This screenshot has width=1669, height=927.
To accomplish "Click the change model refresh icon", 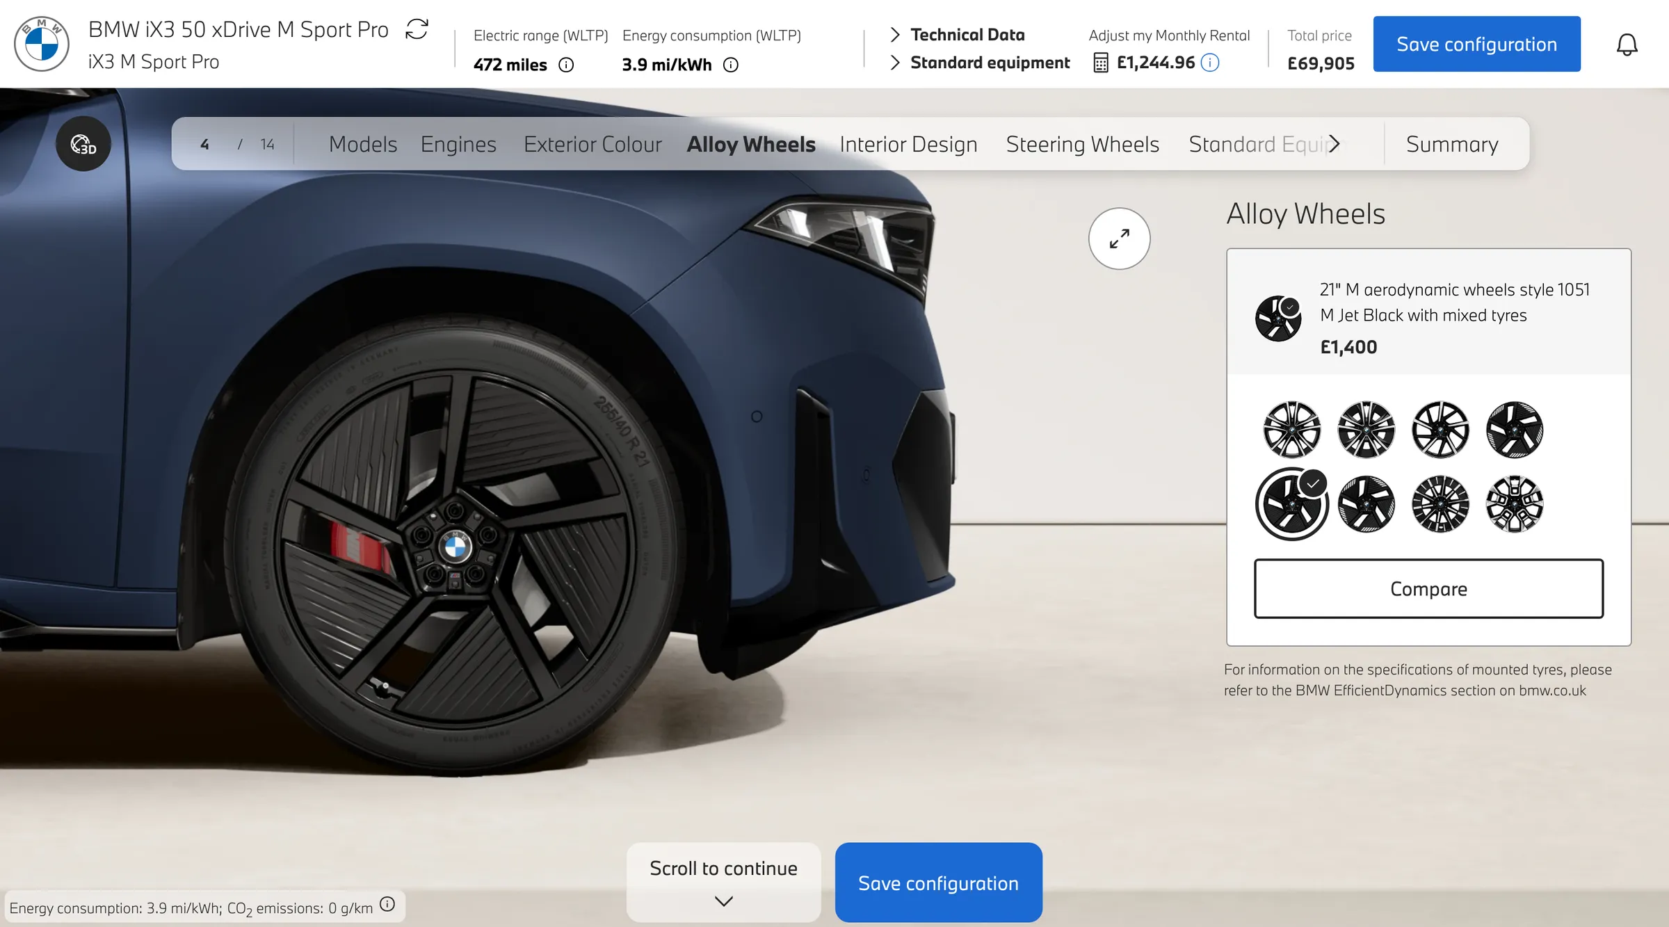I will [417, 29].
